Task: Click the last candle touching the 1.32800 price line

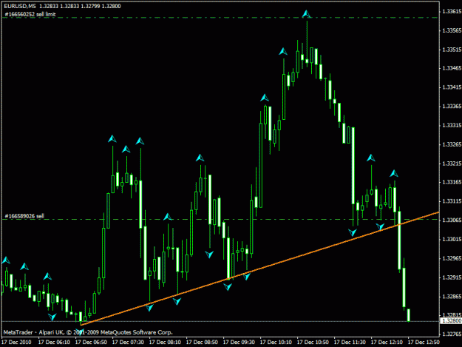Action: [409, 315]
